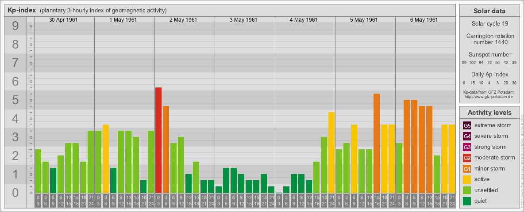Select the '6 May 1961' date header
This screenshot has width=524, height=212.
point(424,20)
